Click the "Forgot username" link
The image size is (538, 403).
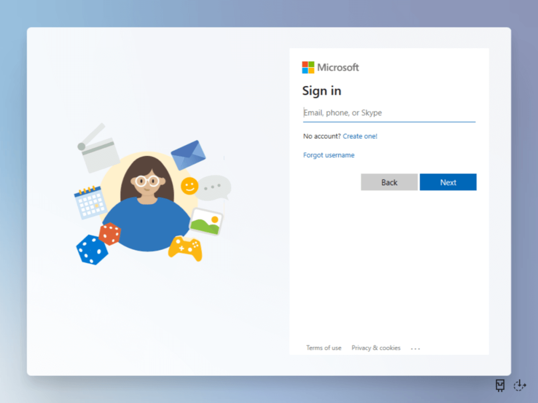[x=329, y=155]
